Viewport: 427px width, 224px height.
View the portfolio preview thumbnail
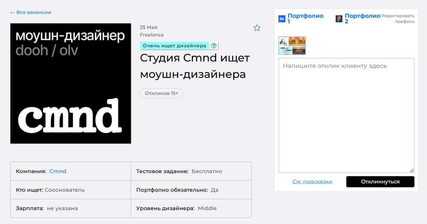(292, 46)
